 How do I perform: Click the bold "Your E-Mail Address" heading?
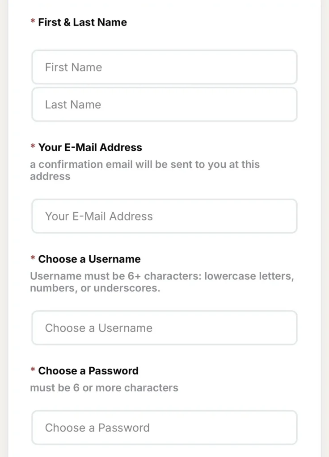click(90, 147)
